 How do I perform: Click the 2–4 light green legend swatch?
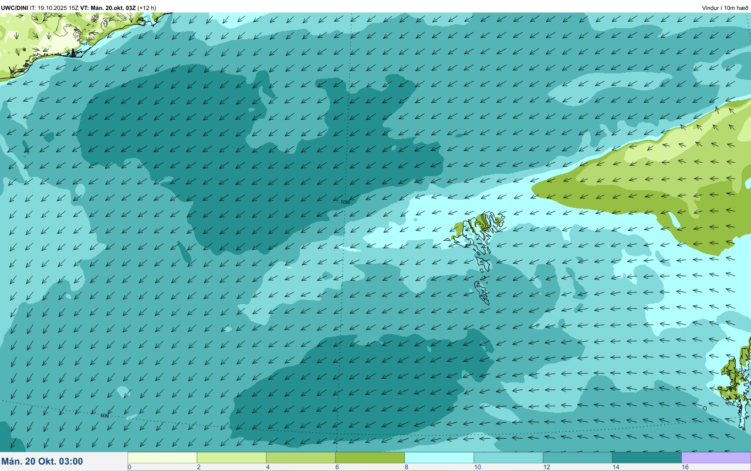pyautogui.click(x=232, y=457)
